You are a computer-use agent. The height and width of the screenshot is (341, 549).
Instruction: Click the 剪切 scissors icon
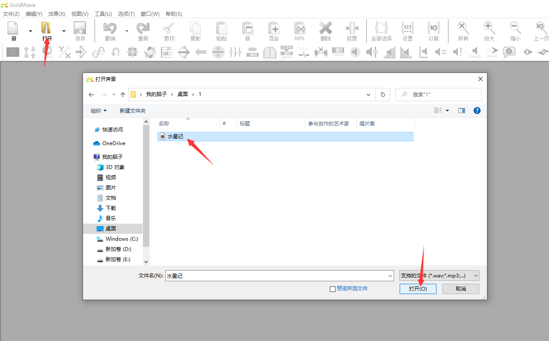pyautogui.click(x=169, y=29)
